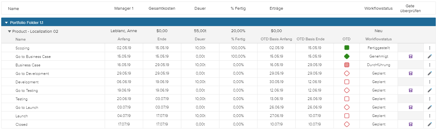
Task: Open the Business Case row options menu
Action: [429, 65]
